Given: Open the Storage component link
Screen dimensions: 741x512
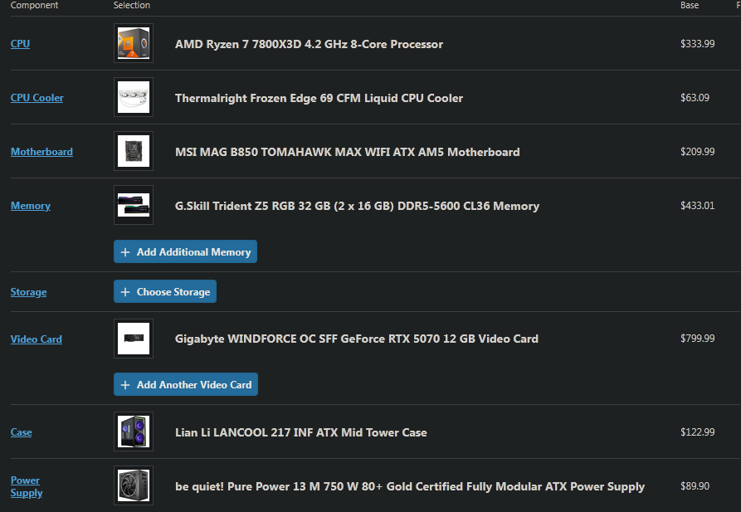Looking at the screenshot, I should 28,292.
